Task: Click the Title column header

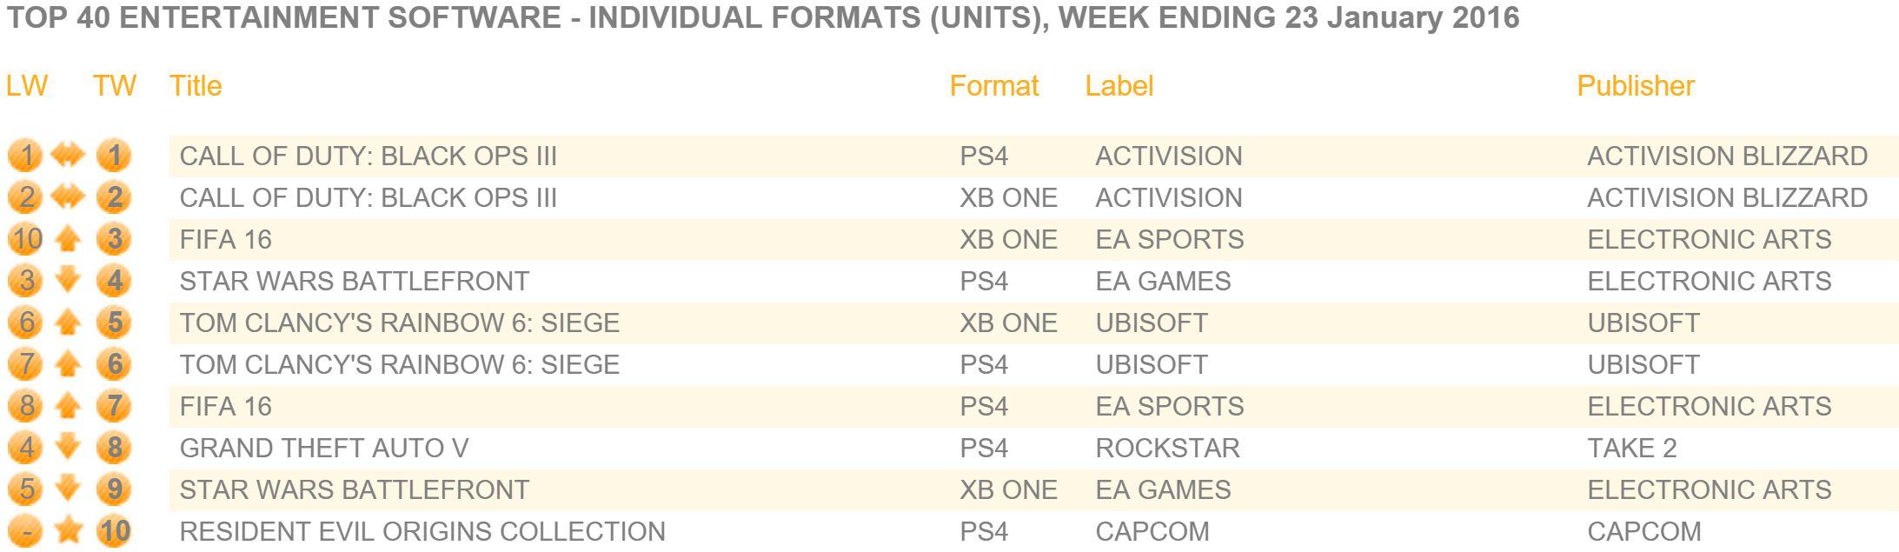Action: coord(196,86)
